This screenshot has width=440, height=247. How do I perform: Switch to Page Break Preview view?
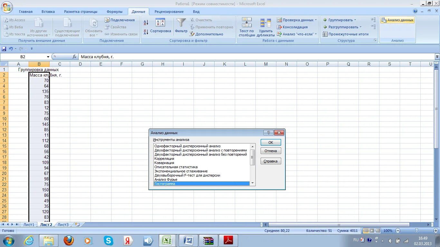point(378,231)
